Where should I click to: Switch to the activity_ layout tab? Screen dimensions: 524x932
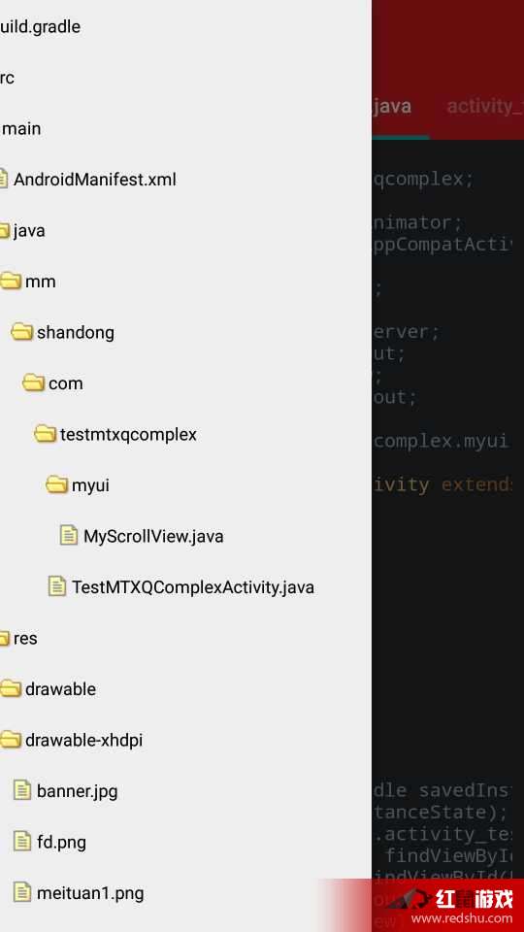(485, 107)
